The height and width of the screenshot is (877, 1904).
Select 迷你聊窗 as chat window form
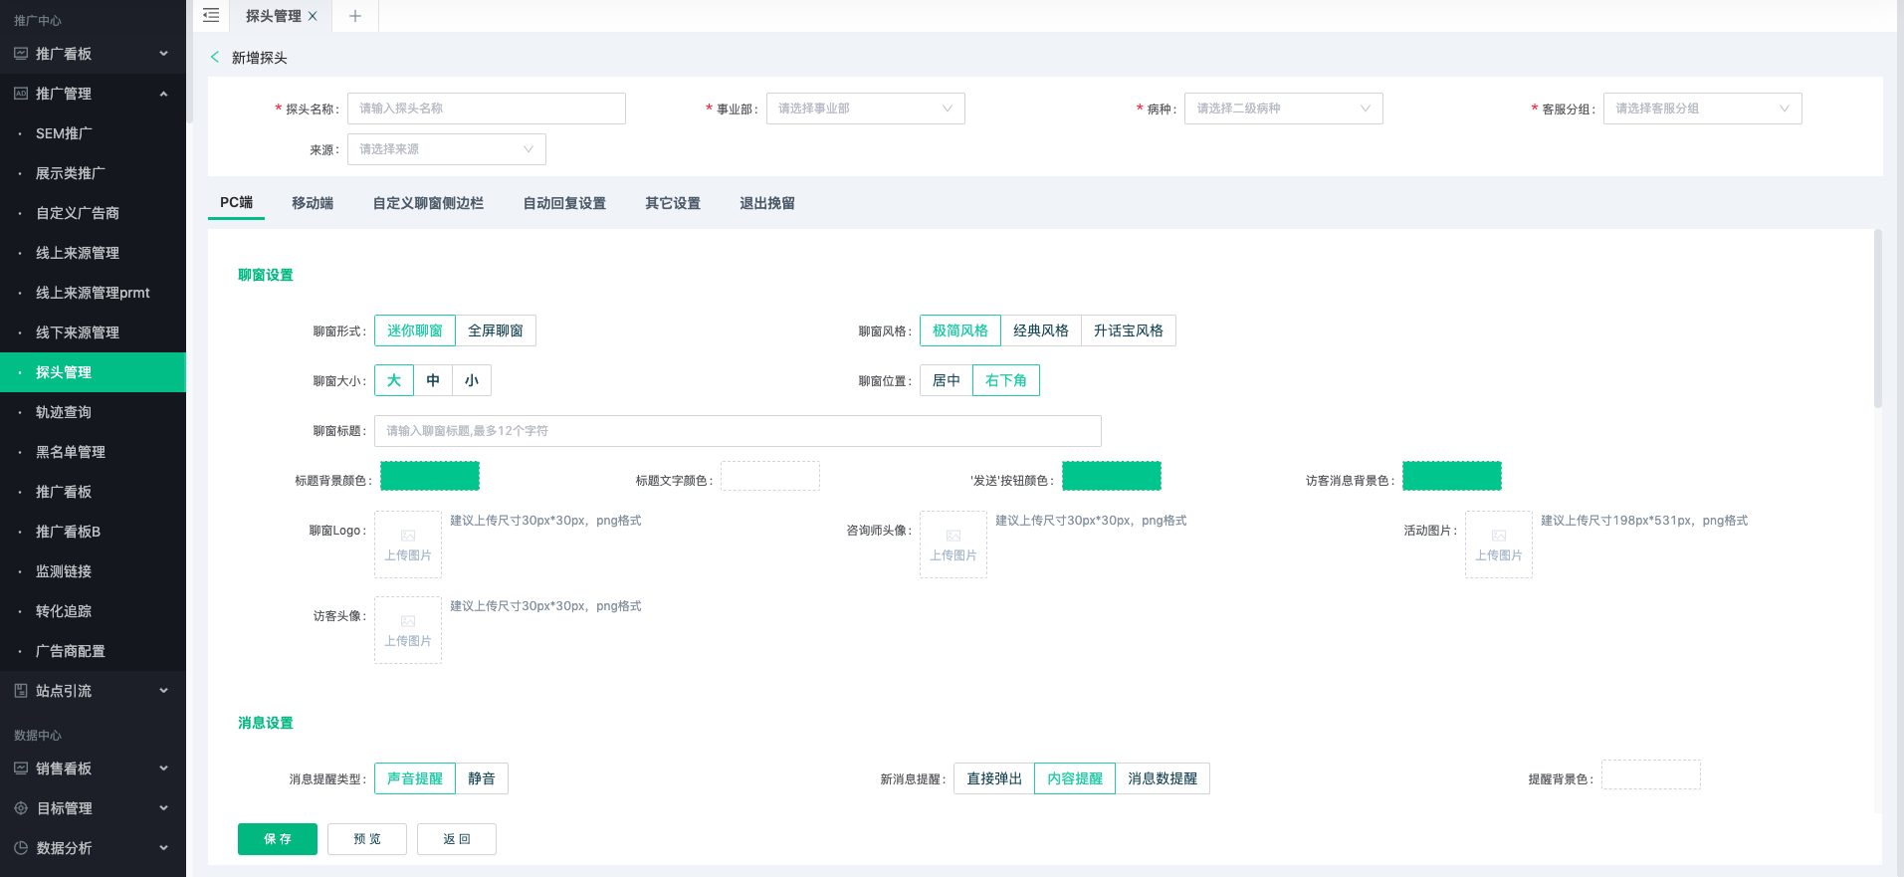point(415,330)
